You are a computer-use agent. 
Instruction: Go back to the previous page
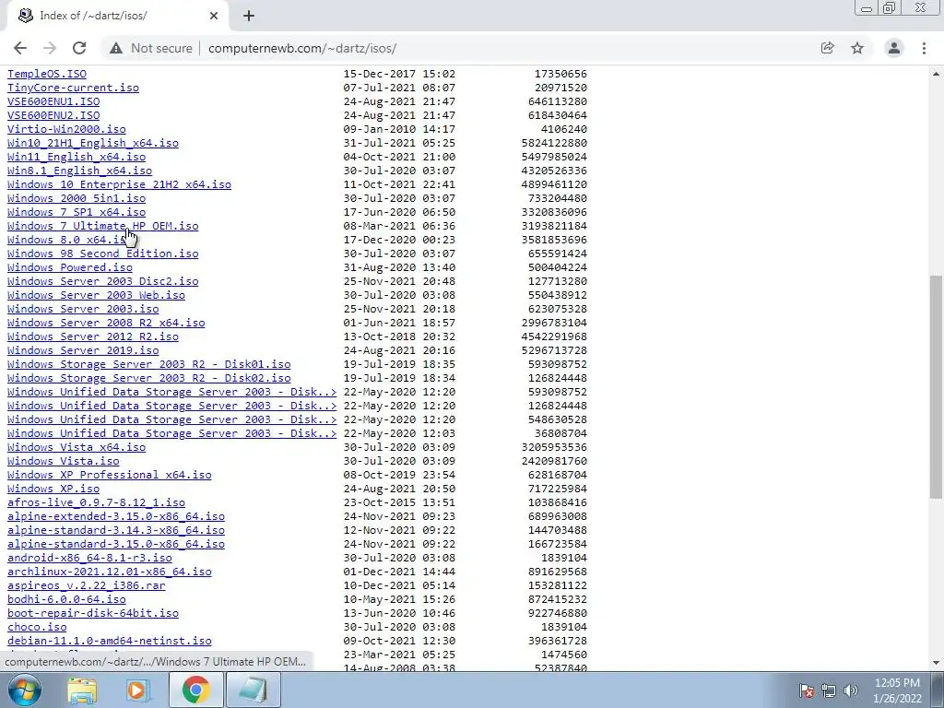coord(20,48)
